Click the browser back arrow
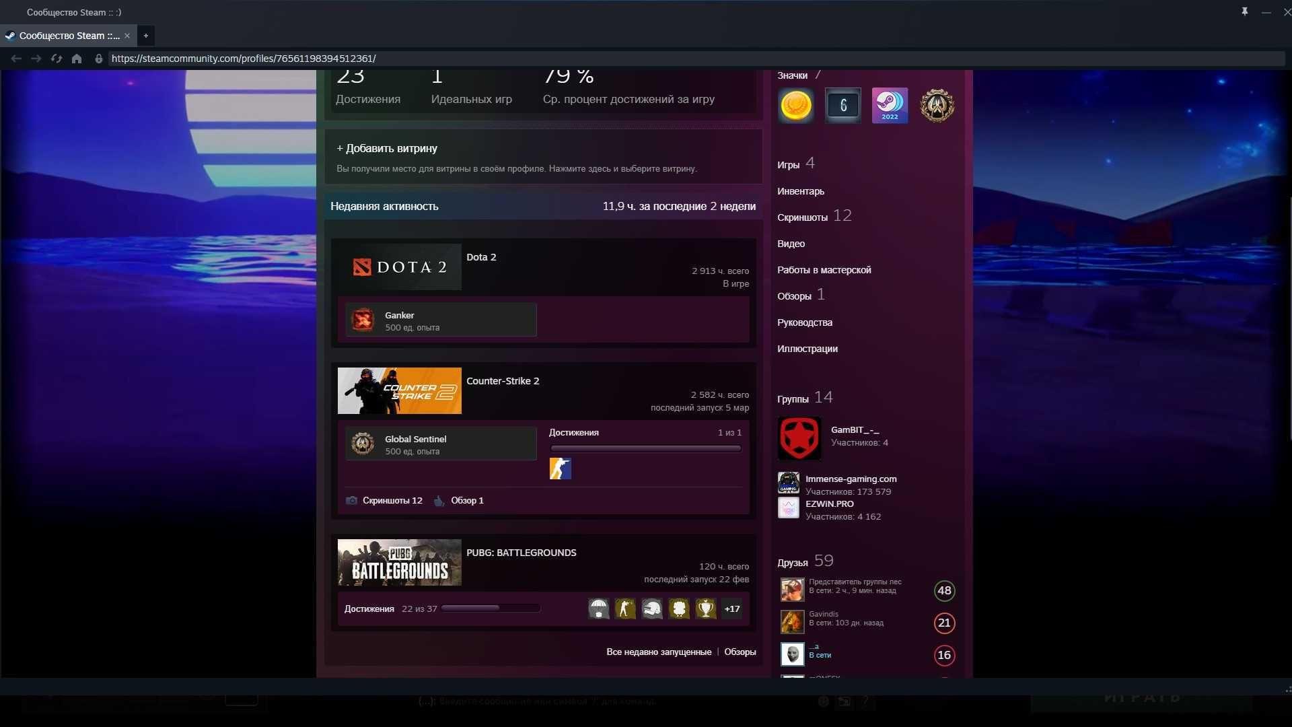The image size is (1292, 727). pos(16,59)
